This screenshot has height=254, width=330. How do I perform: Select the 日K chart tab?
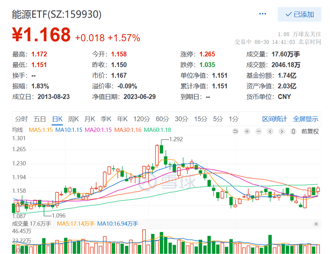tap(57, 119)
